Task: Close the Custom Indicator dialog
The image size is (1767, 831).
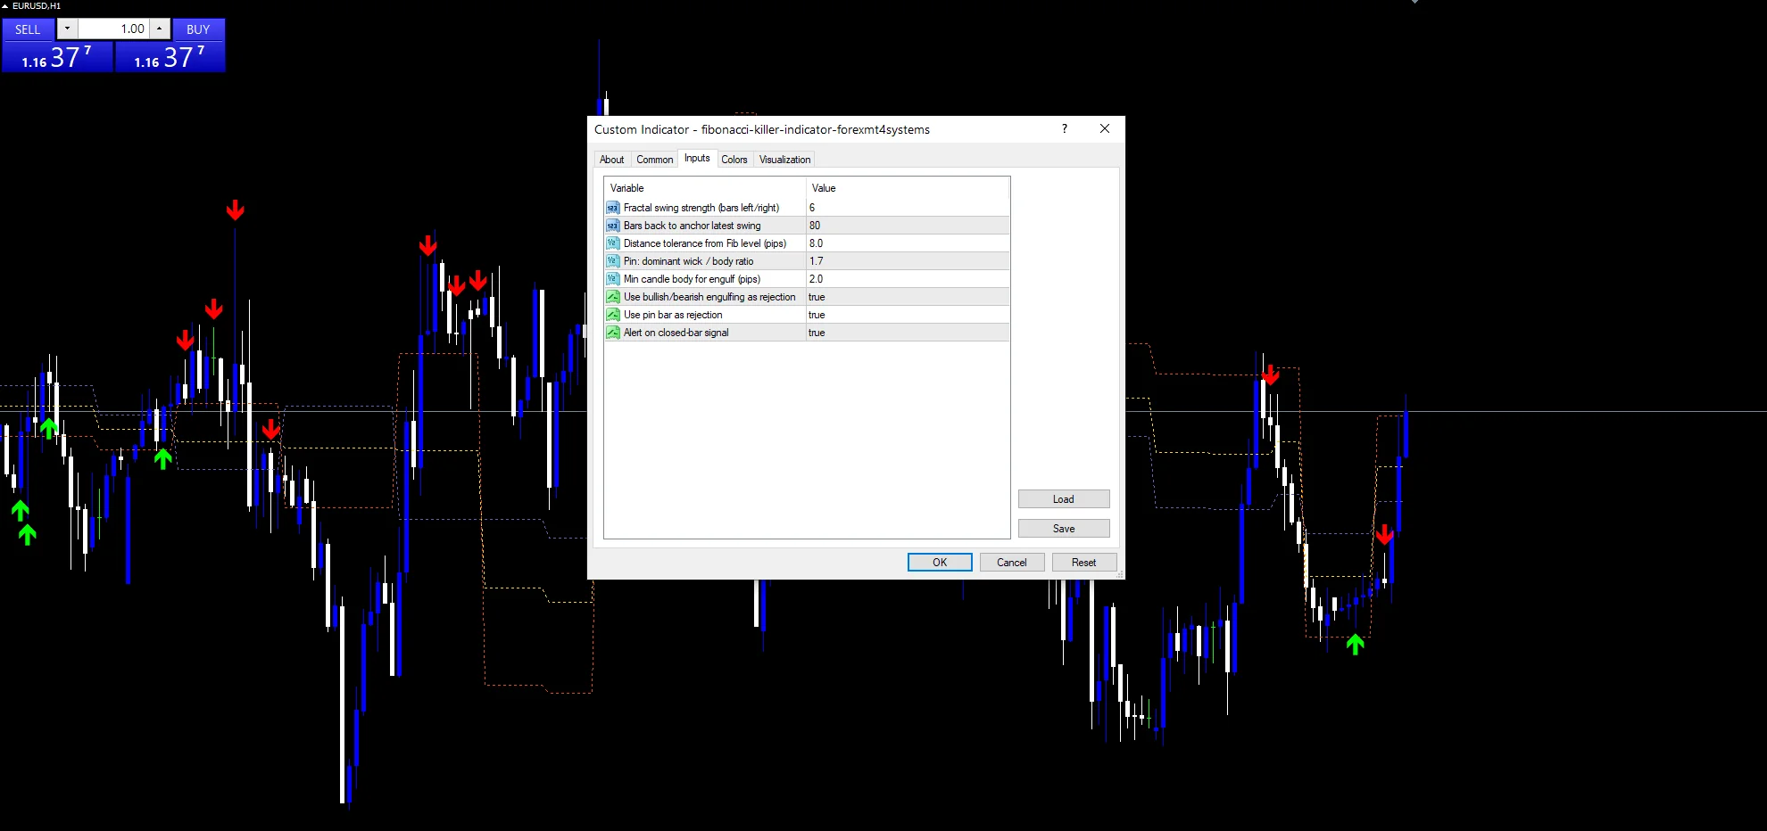Action: pos(1105,129)
